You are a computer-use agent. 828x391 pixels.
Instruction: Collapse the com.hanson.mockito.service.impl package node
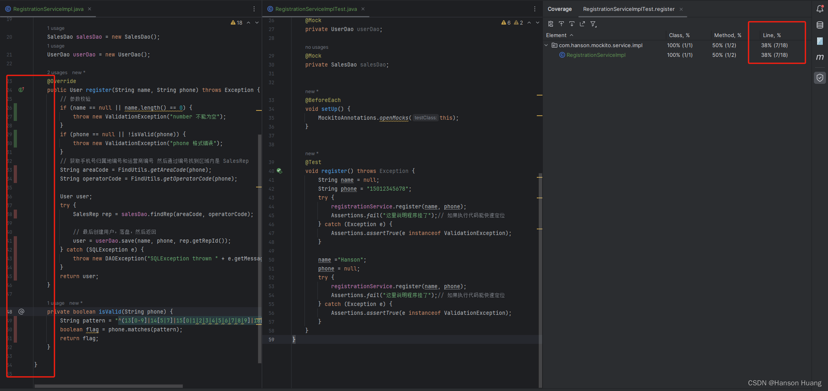pos(546,45)
